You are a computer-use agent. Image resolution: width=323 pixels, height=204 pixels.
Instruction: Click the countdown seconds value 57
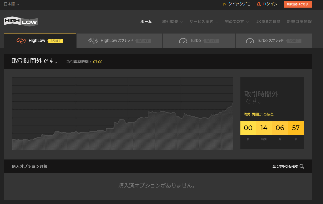click(x=296, y=128)
